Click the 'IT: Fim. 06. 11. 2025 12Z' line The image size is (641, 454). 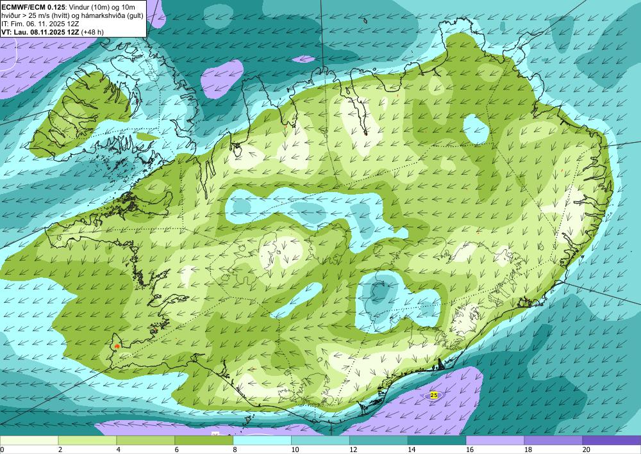[x=40, y=24]
